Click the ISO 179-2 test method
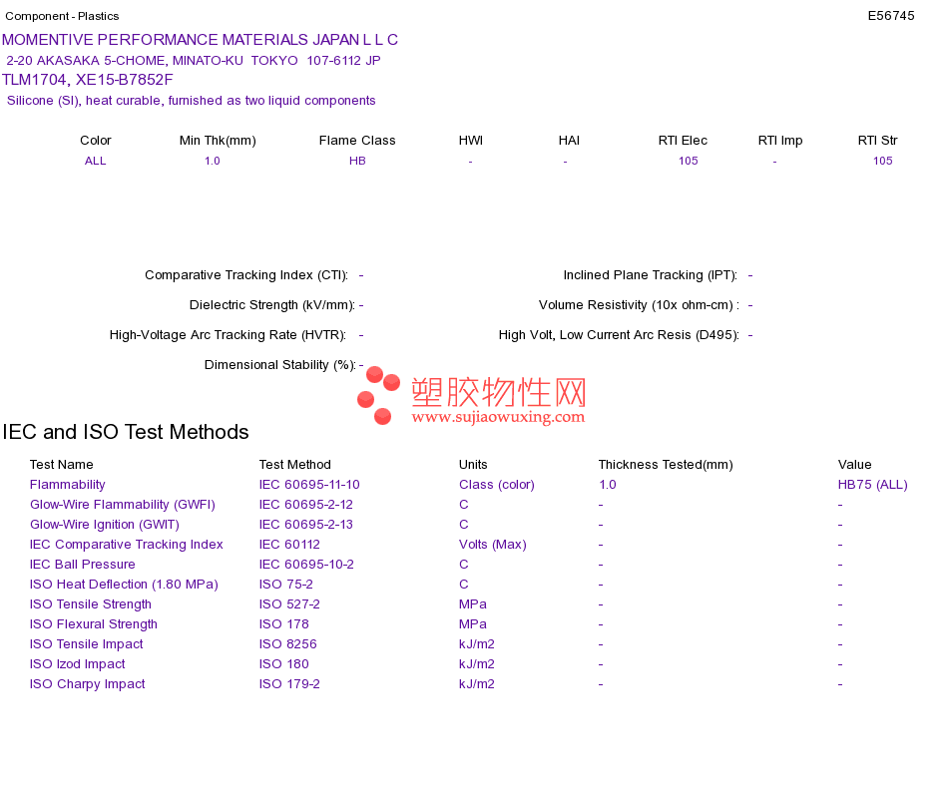Image resolution: width=948 pixels, height=798 pixels. point(289,683)
